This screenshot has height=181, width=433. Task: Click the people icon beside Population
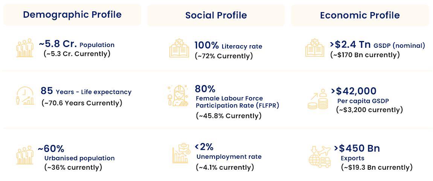coord(25,48)
